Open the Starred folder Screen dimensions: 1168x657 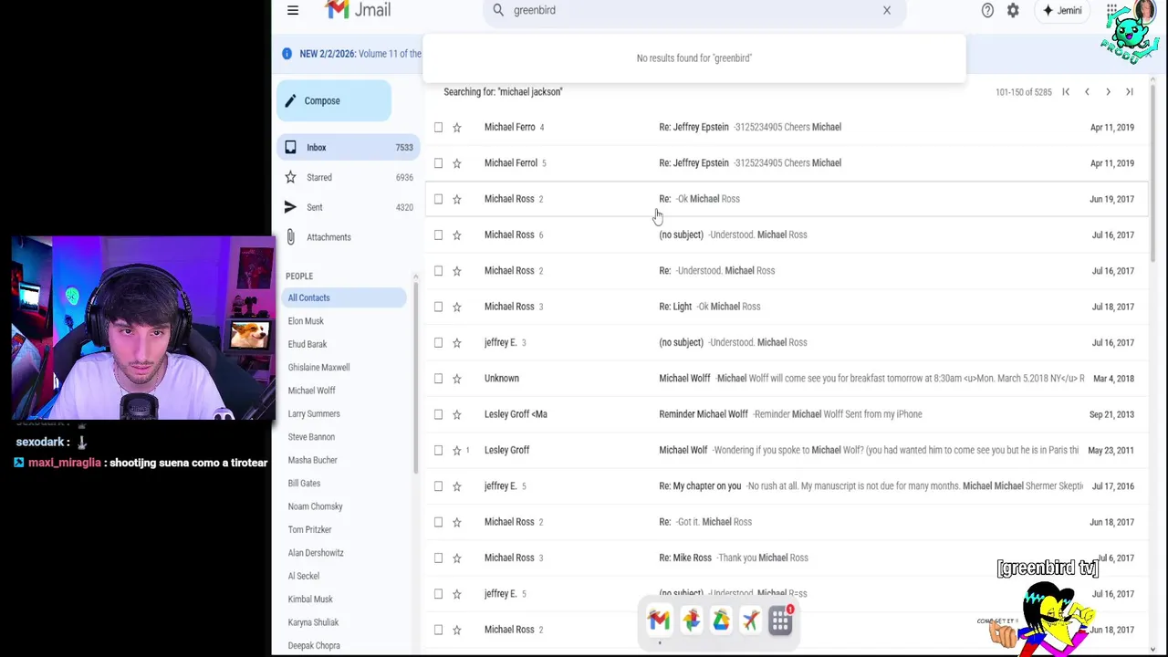[347, 177]
